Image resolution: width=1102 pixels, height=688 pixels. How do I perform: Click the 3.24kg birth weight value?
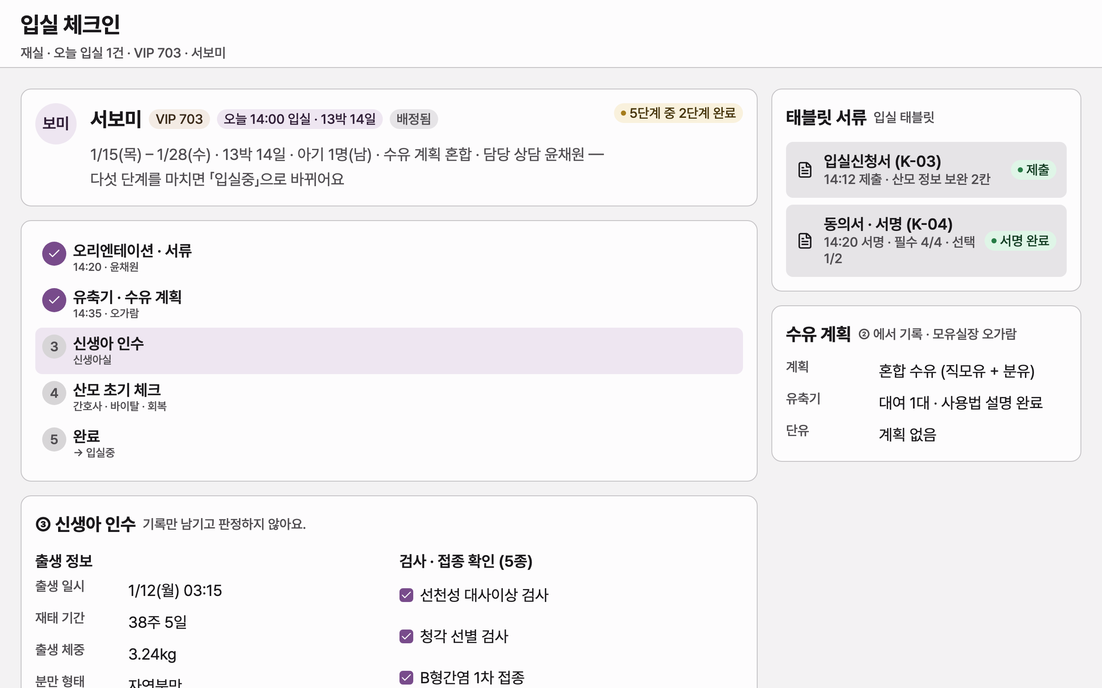tap(152, 654)
